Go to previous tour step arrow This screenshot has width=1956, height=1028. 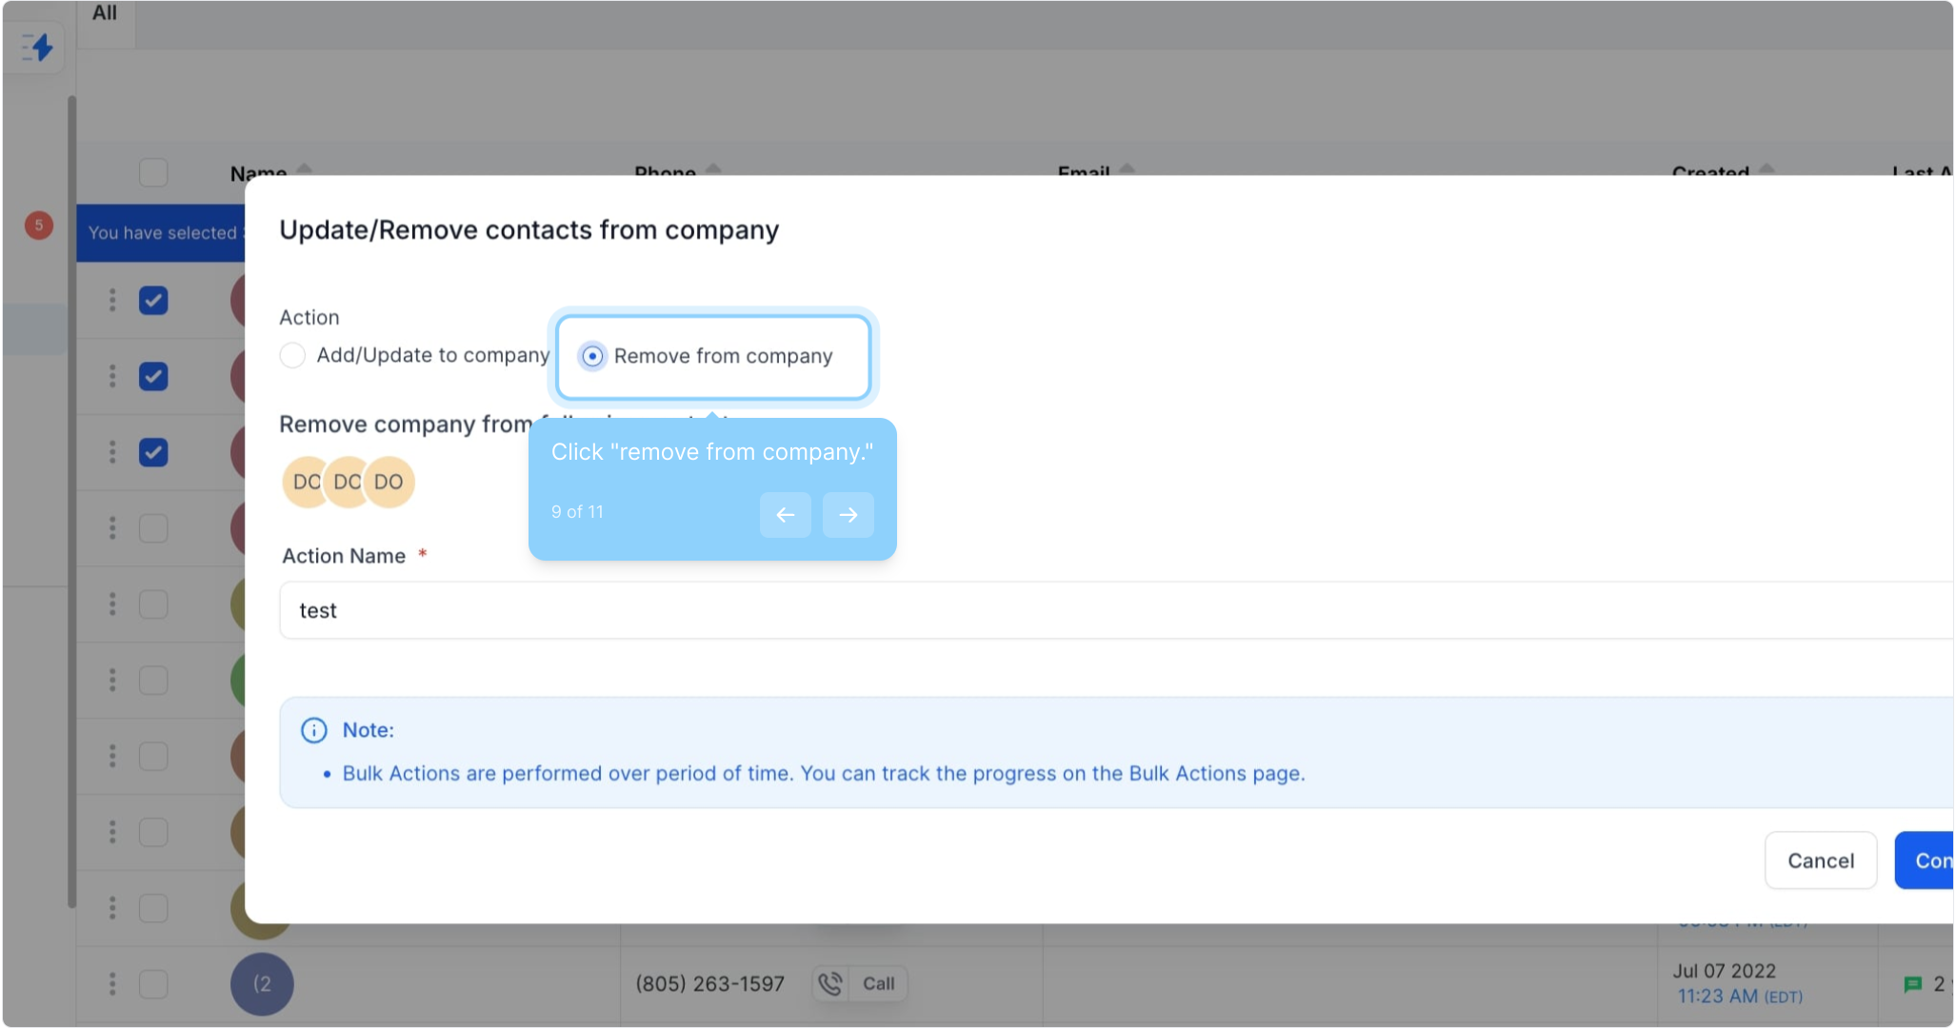click(785, 515)
